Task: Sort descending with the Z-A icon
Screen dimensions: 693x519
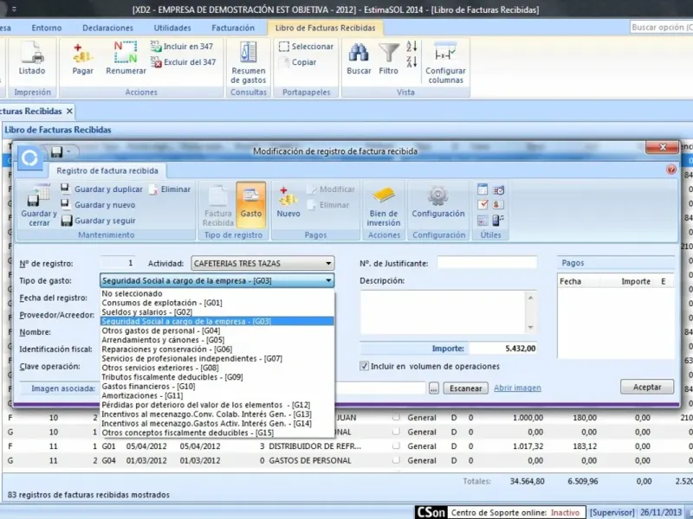Action: (x=411, y=61)
